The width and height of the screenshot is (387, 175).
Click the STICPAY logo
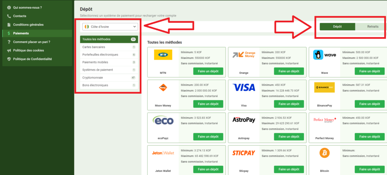[244, 153]
